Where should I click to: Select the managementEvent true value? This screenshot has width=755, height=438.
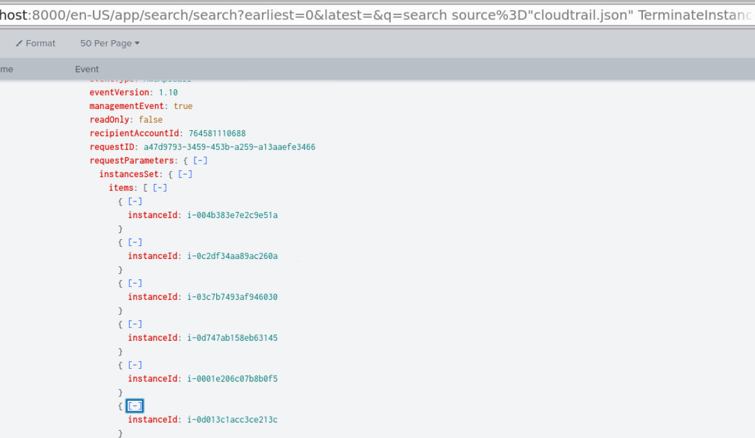[x=183, y=106]
